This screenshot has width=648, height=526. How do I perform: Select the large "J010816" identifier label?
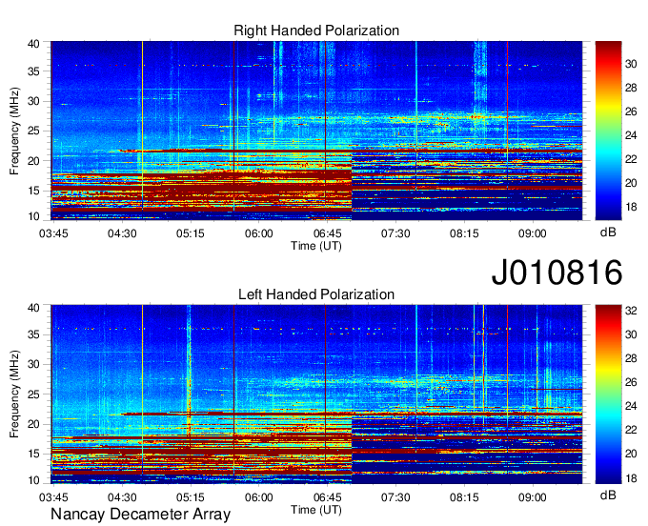557,273
